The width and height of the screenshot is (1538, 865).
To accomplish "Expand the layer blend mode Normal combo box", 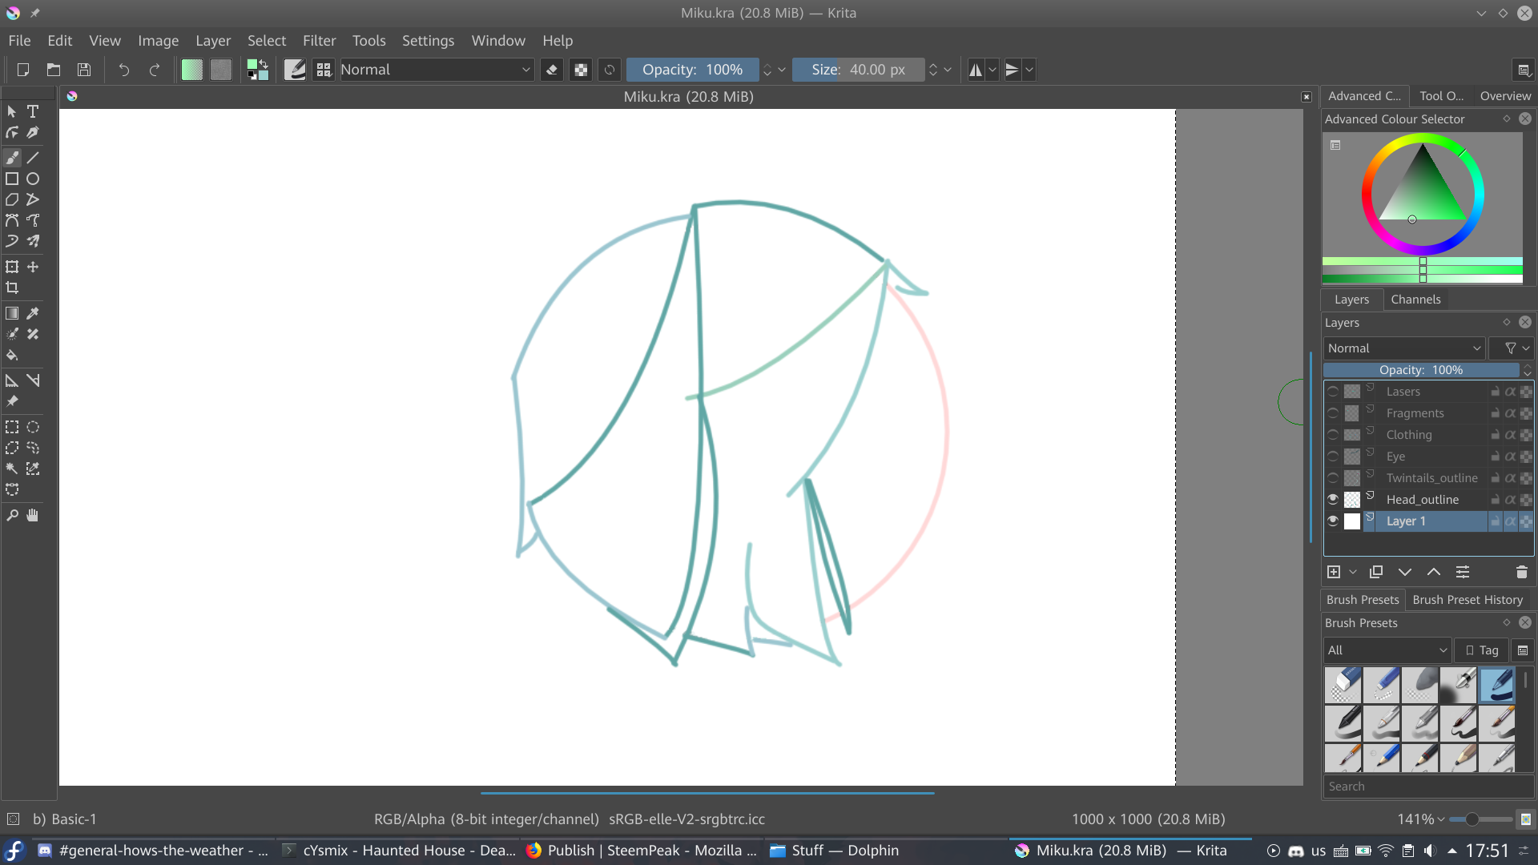I will click(1404, 348).
